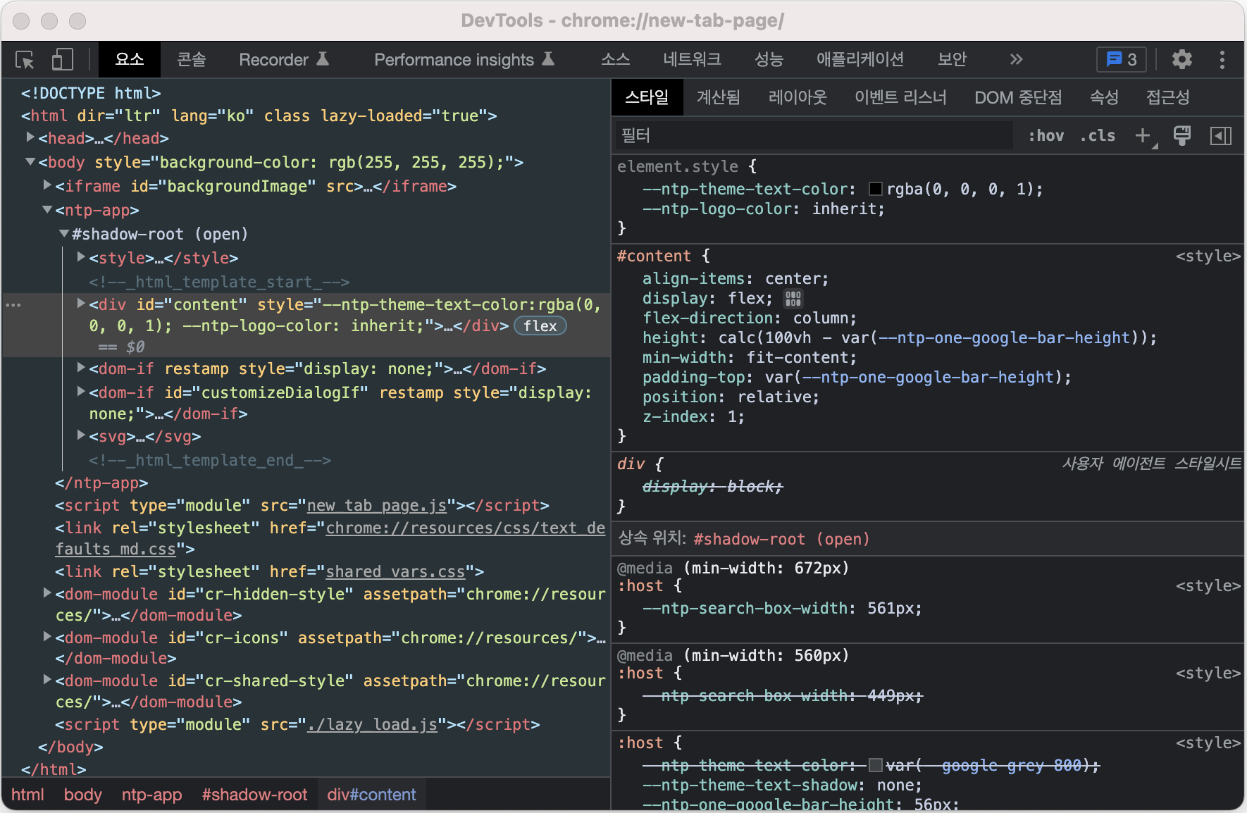Toggle the flex badge on div#content
Image resolution: width=1247 pixels, height=813 pixels.
click(x=540, y=325)
